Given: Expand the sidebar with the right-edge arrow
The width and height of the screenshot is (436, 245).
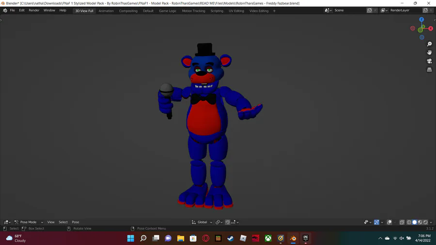Looking at the screenshot, I should pyautogui.click(x=435, y=20).
